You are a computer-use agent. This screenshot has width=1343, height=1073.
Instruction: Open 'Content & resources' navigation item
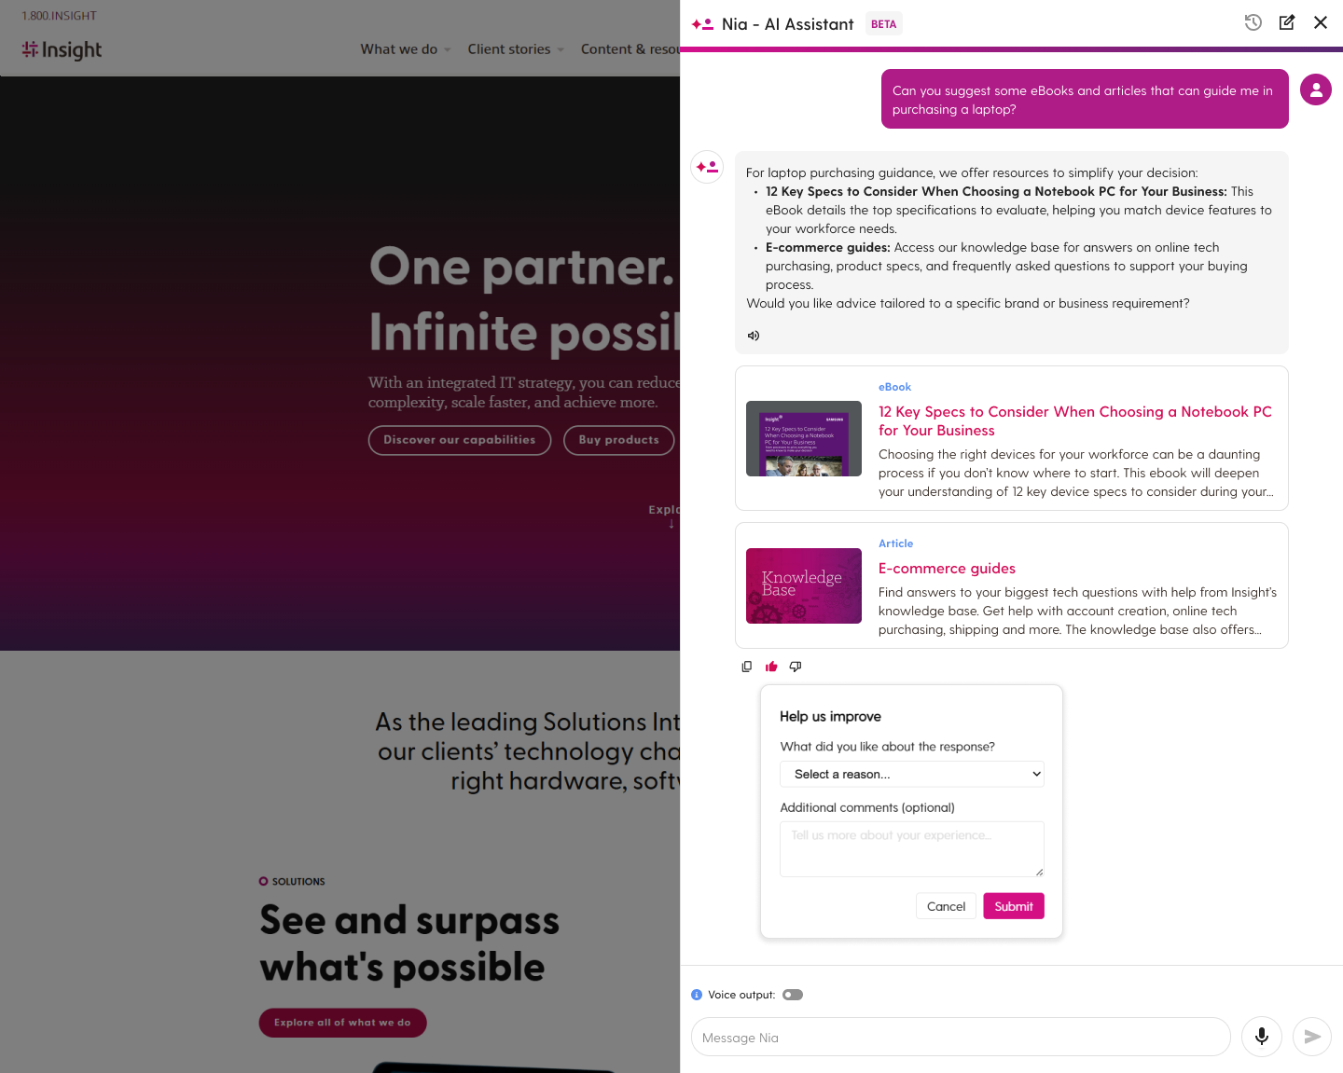point(630,49)
